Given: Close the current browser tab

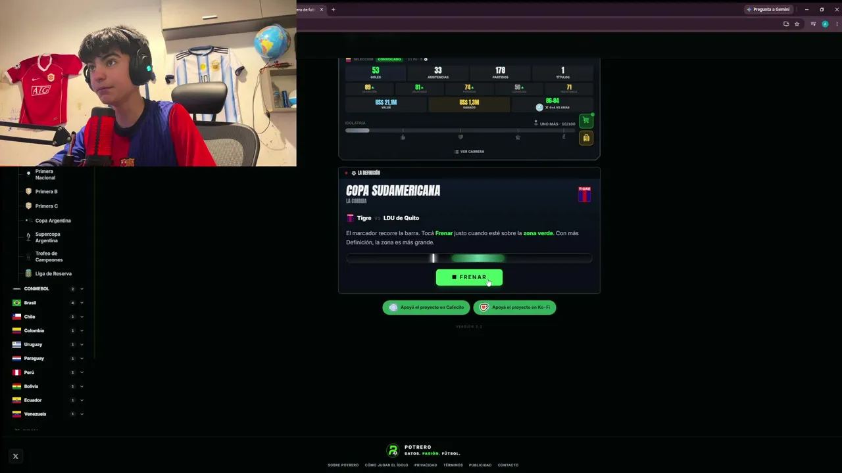Looking at the screenshot, I should point(321,9).
